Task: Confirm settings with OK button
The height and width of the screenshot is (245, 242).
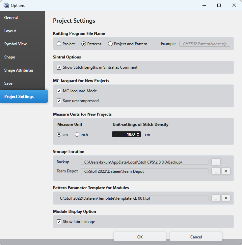Action: coord(140,237)
